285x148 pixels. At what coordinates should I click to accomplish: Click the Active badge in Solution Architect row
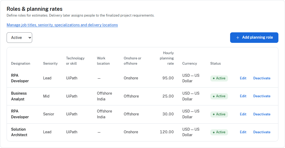219,132
